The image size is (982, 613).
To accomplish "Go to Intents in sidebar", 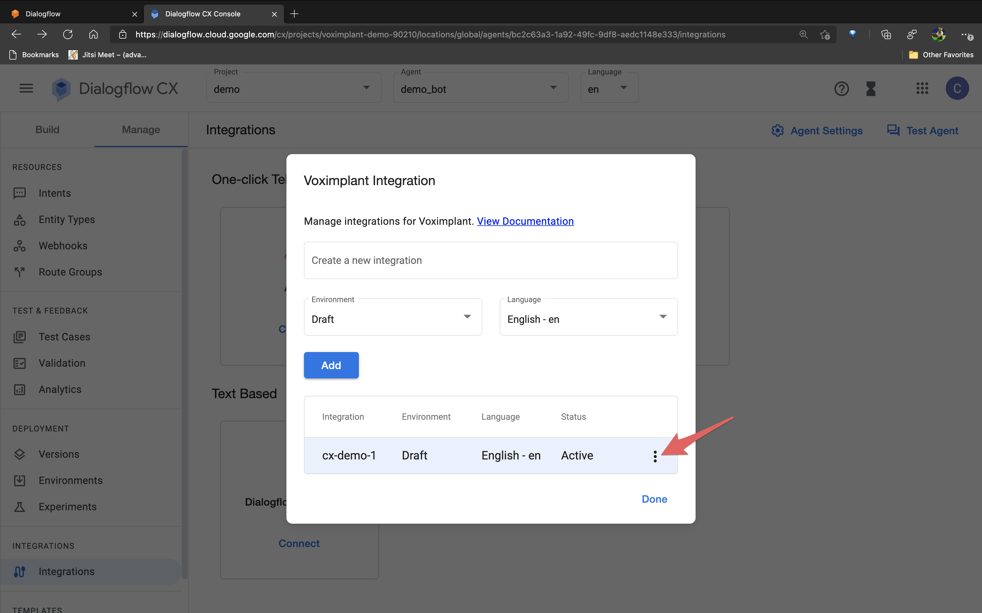I will (54, 193).
